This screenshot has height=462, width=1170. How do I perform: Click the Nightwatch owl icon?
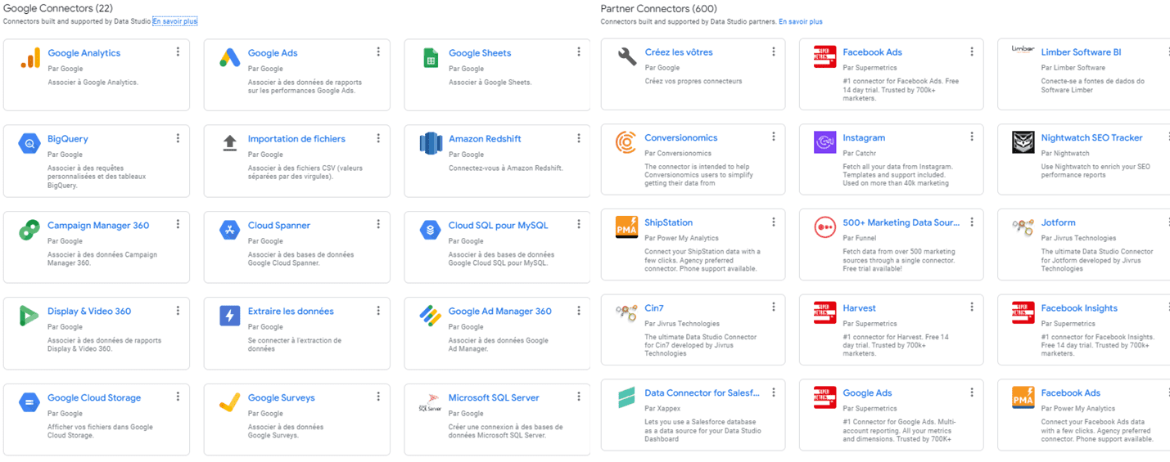(x=1023, y=142)
